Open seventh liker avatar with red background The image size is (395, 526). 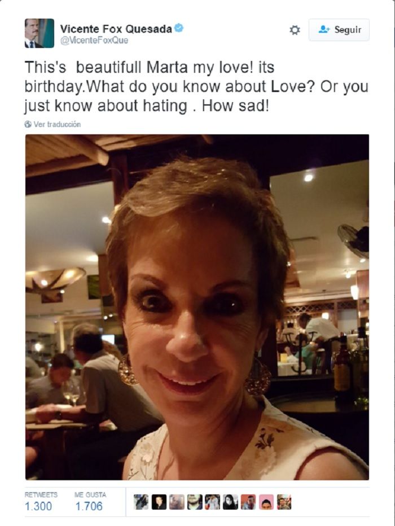point(248,502)
